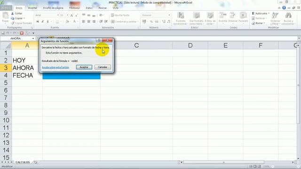Switch to Diseño de página tab
301x169 pixels.
[53, 8]
